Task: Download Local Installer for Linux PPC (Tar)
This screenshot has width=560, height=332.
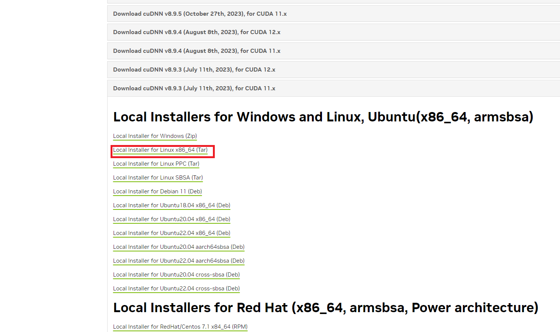Action: coord(156,164)
